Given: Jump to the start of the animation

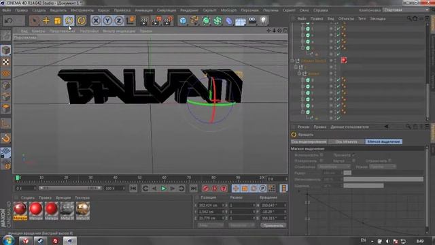Looking at the screenshot, I should pyautogui.click(x=133, y=189).
